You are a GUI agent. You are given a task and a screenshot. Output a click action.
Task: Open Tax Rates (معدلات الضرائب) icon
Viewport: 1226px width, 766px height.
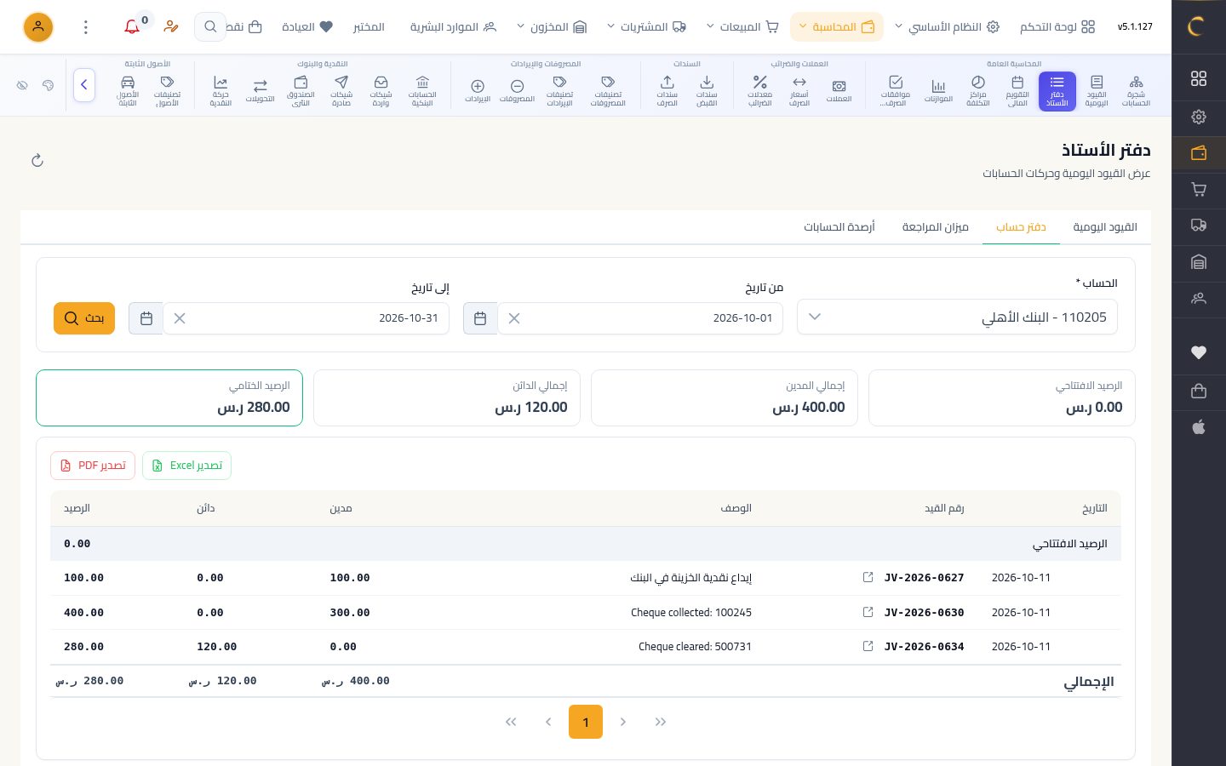coord(759,91)
